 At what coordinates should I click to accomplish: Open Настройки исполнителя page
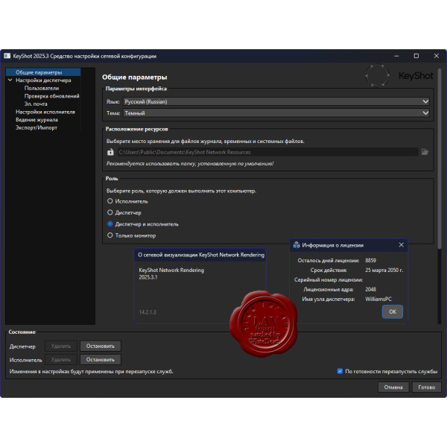45,112
